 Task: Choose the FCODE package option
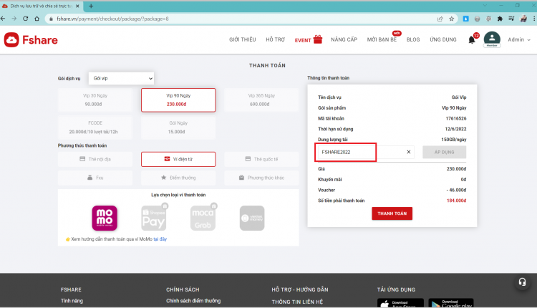point(95,127)
